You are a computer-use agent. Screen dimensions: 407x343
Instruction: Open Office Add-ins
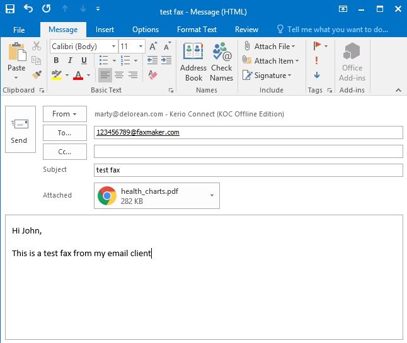point(352,62)
